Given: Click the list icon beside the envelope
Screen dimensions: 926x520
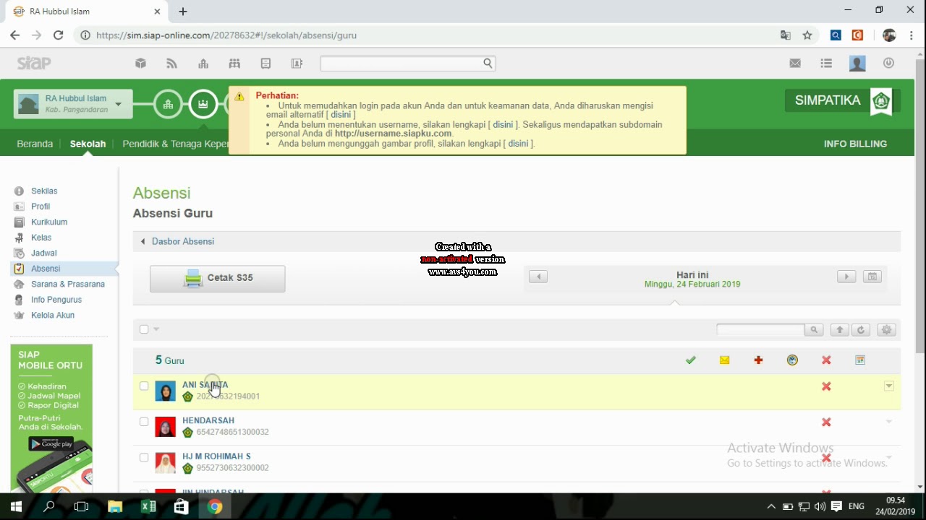Looking at the screenshot, I should [x=826, y=64].
